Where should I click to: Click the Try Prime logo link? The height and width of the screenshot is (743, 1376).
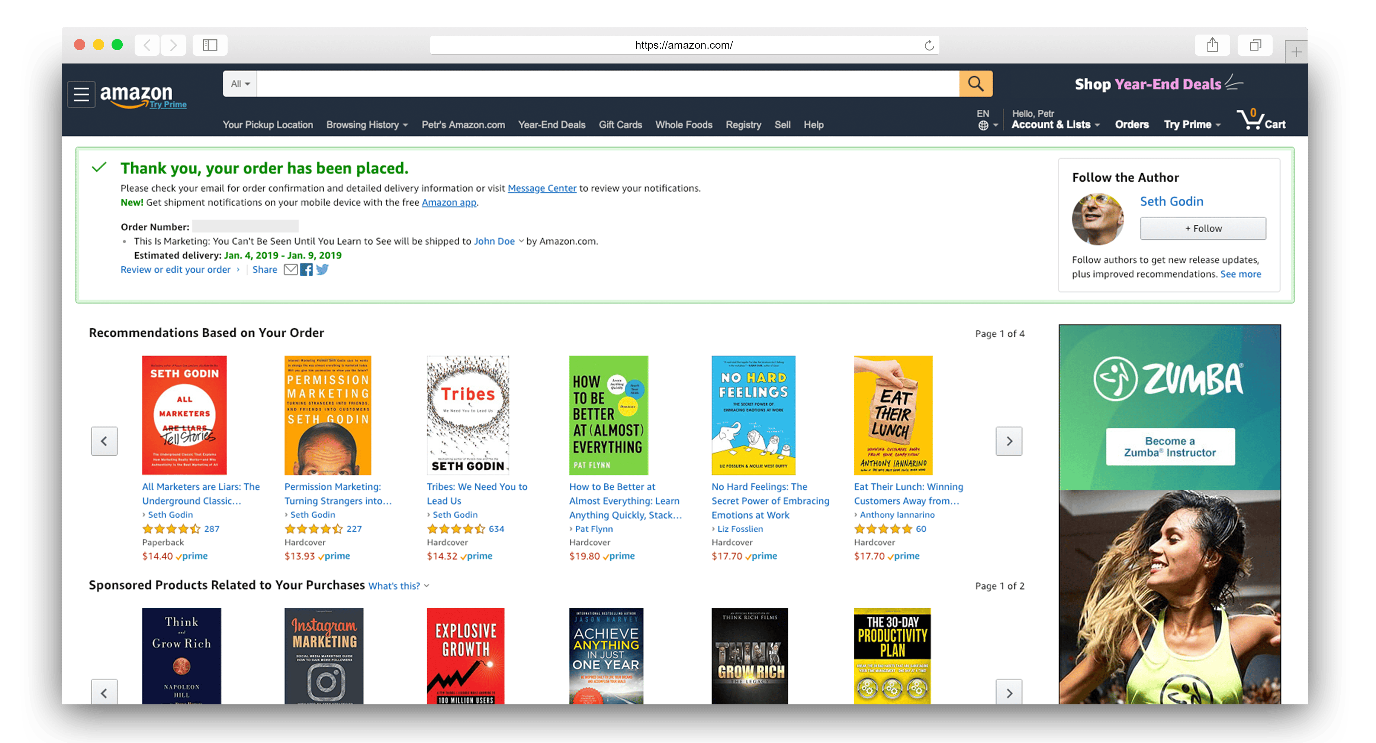coord(168,105)
